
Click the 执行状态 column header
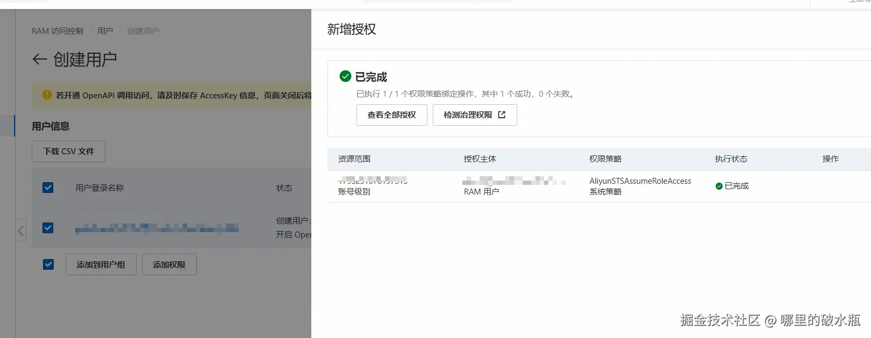click(x=731, y=159)
